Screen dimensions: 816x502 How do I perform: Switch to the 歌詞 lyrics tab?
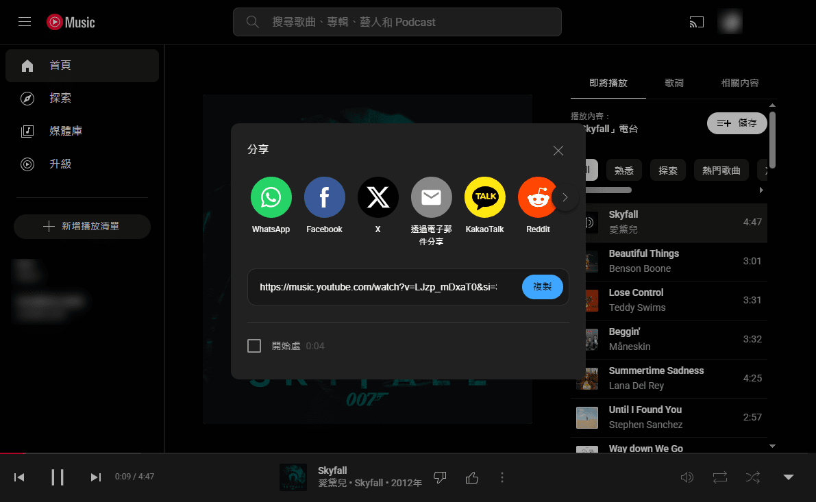click(x=674, y=84)
